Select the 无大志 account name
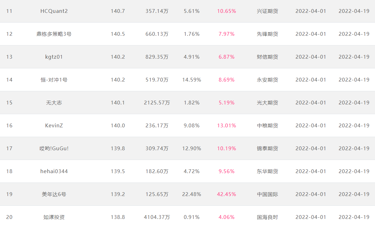 click(54, 103)
